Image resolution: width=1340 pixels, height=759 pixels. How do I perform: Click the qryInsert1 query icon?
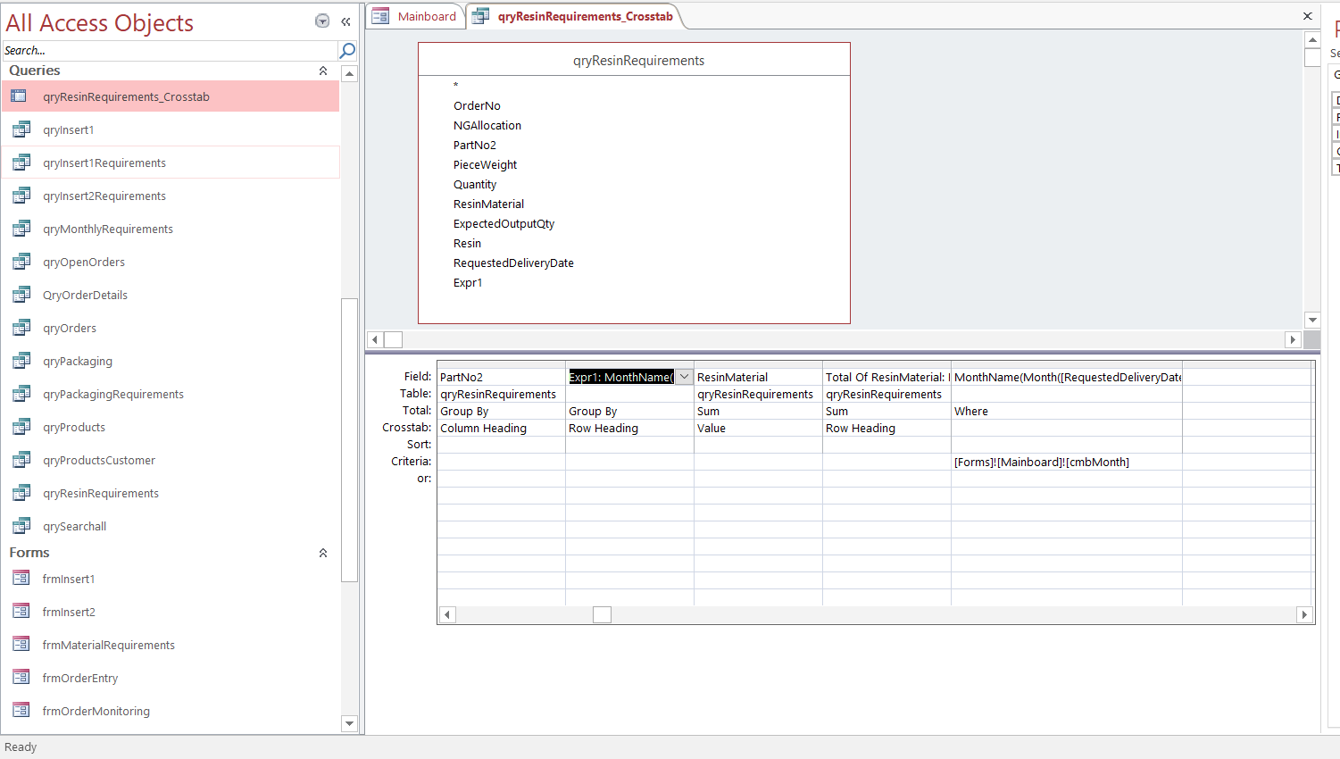pyautogui.click(x=21, y=130)
